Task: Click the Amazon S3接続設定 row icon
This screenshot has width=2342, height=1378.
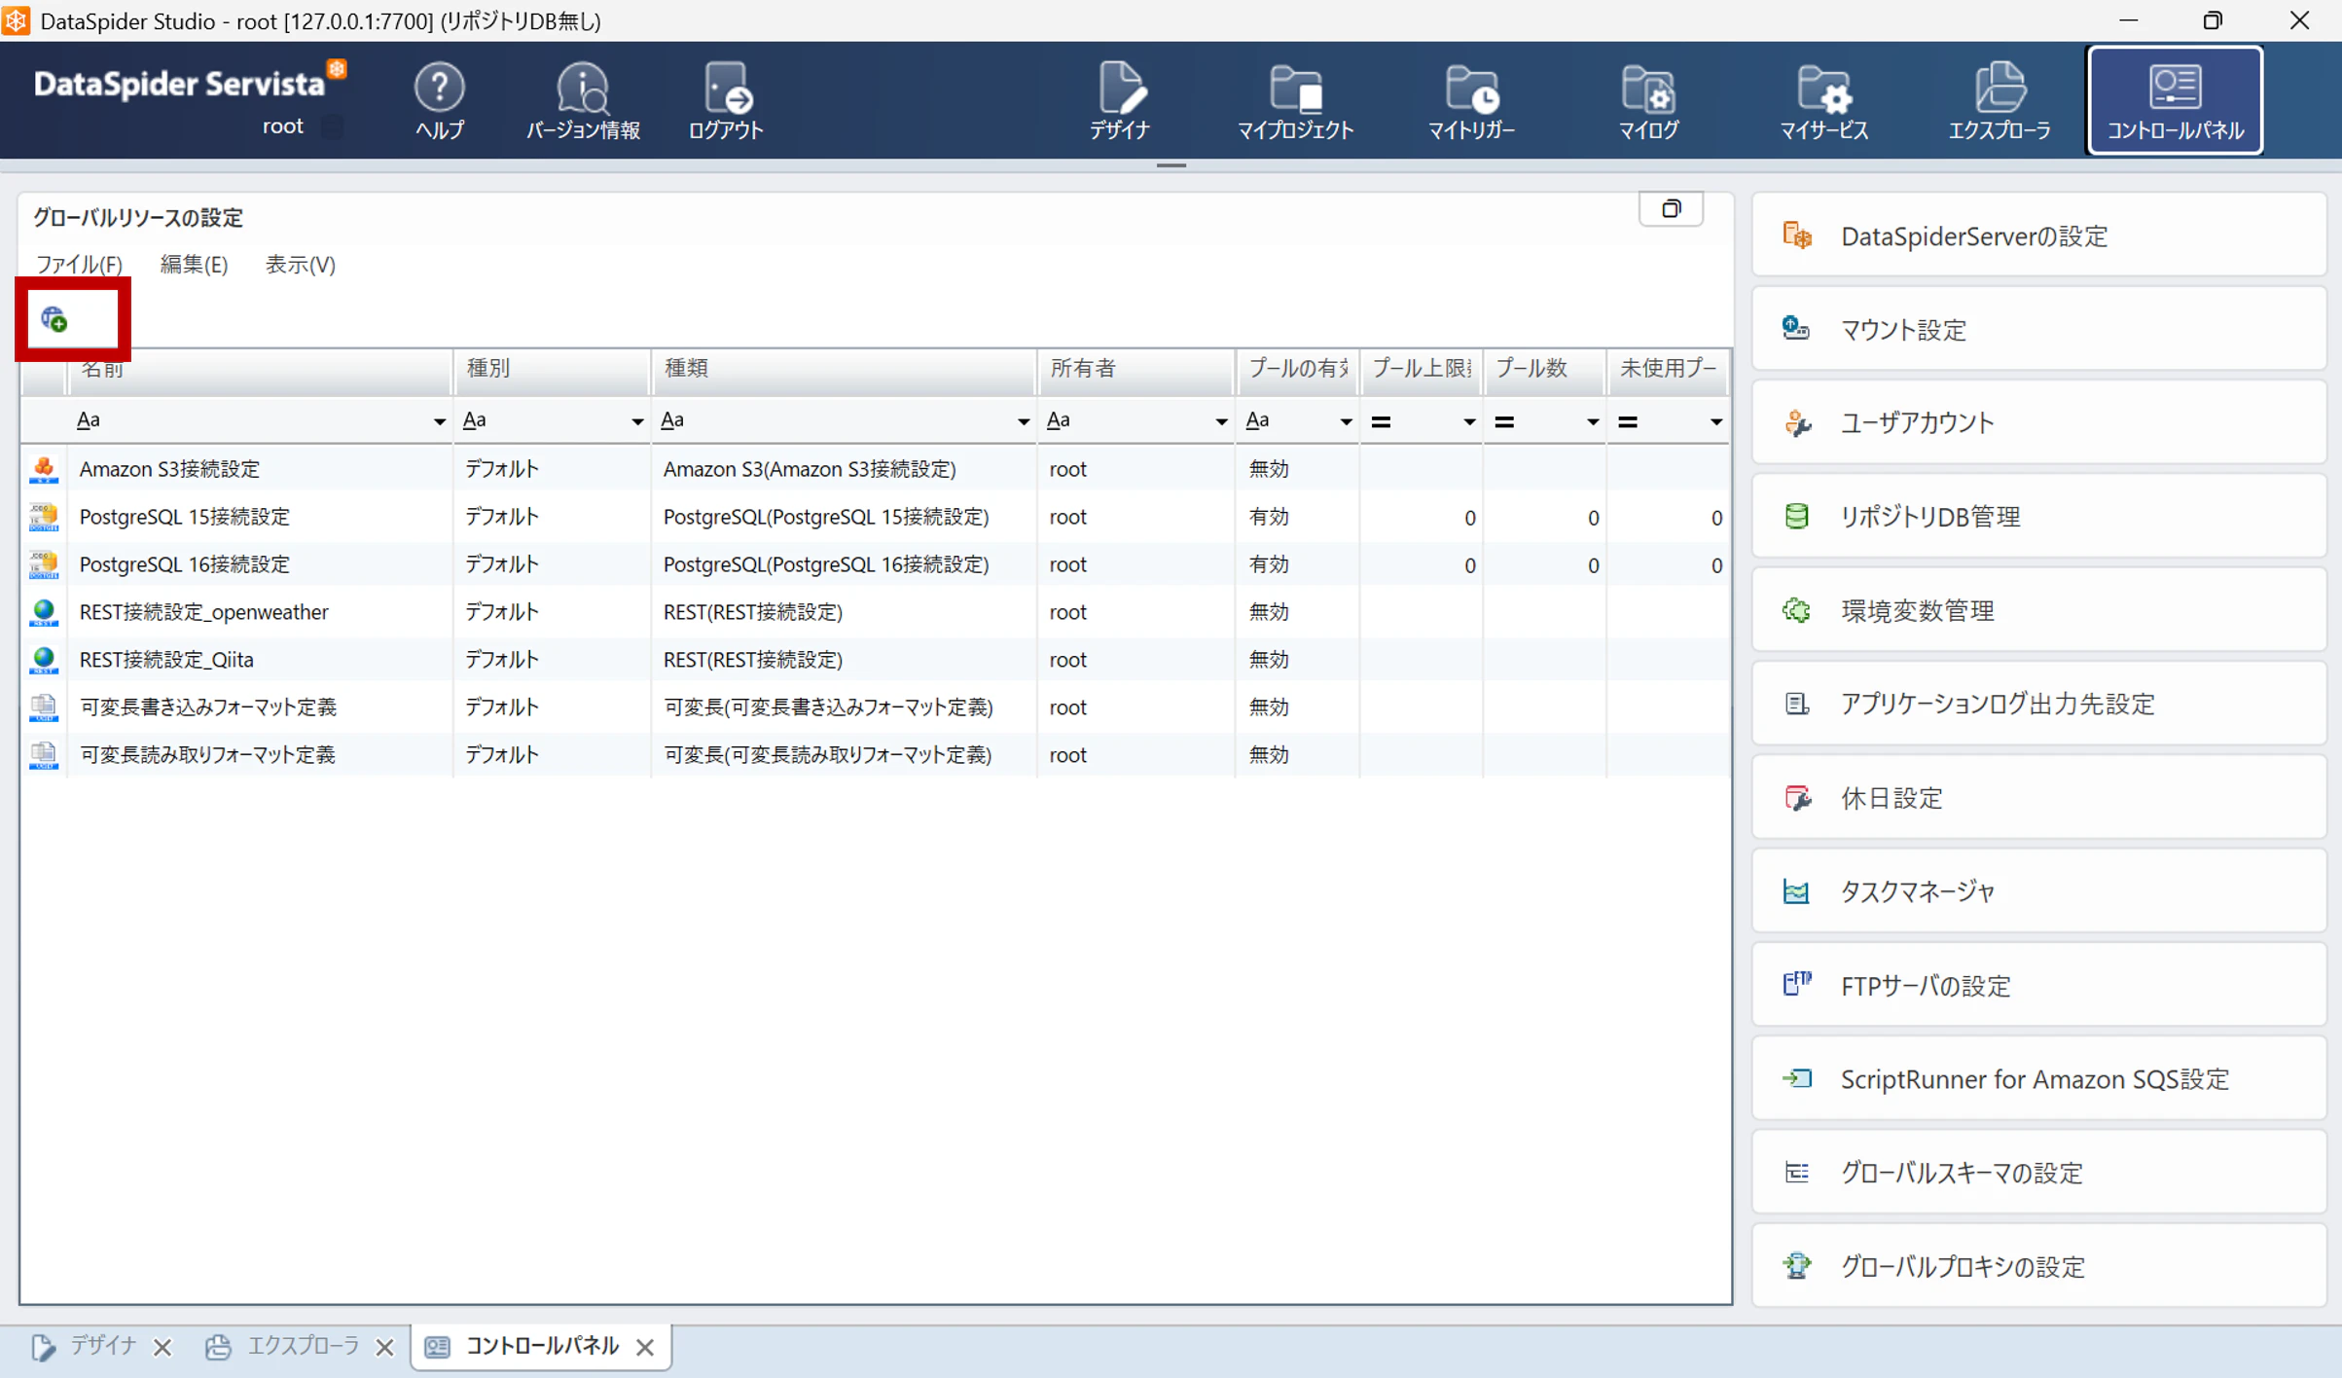Action: (x=44, y=469)
